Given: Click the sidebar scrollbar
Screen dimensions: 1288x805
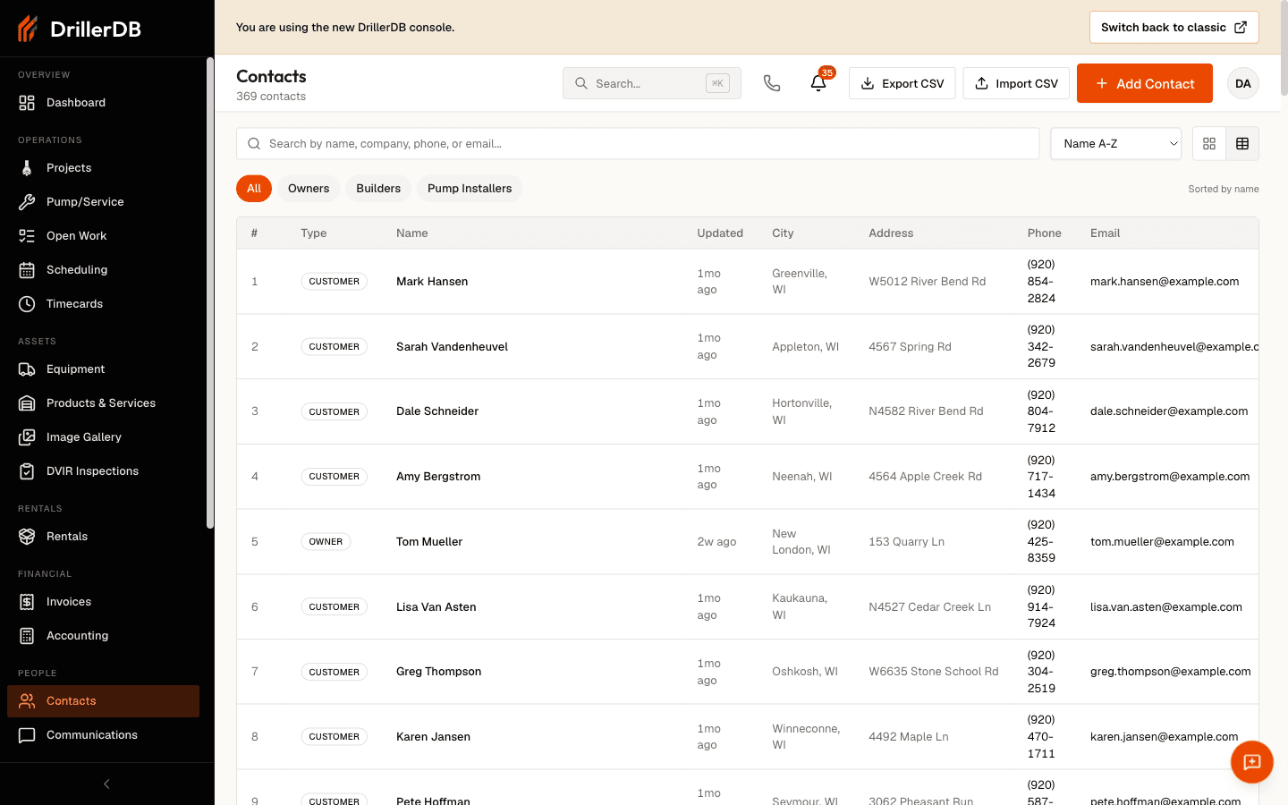Looking at the screenshot, I should tap(210, 293).
